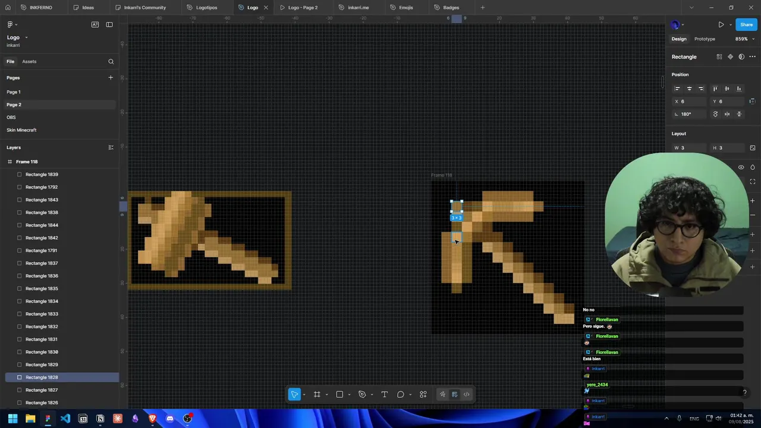761x428 pixels.
Task: Select the Frame tool
Action: (x=317, y=394)
